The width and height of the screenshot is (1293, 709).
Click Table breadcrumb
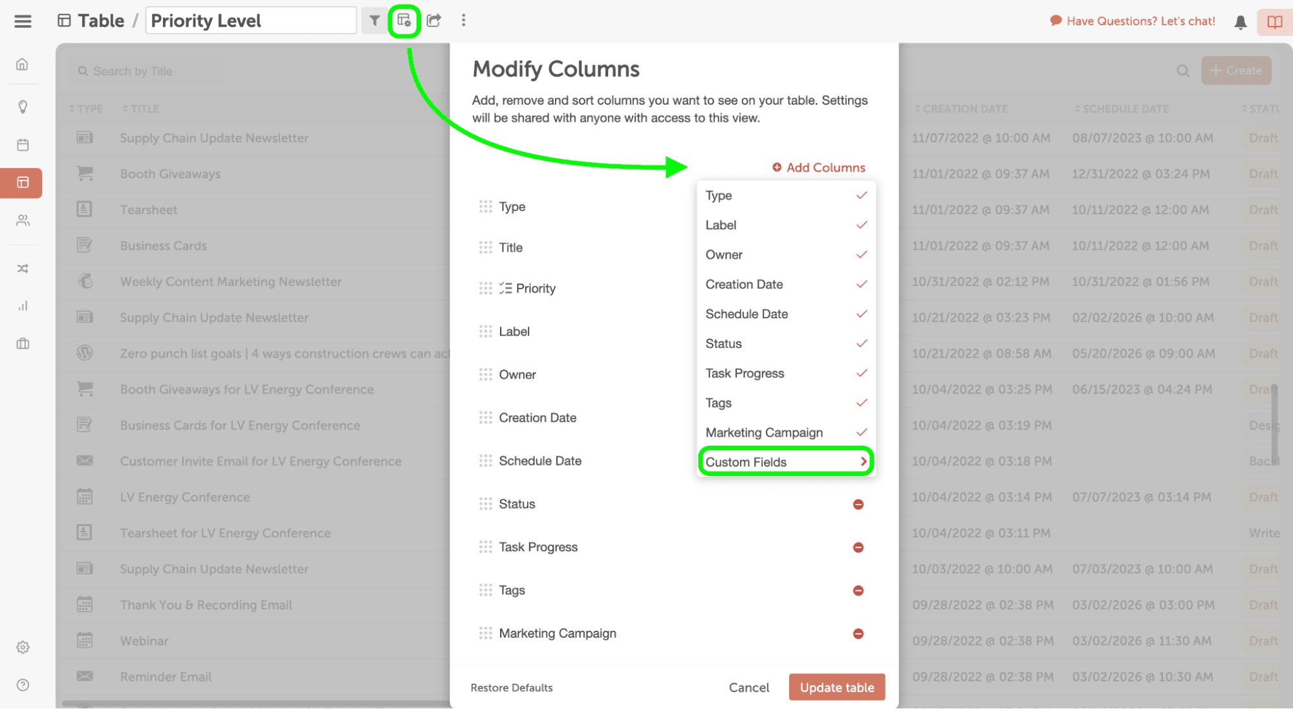[x=91, y=21]
